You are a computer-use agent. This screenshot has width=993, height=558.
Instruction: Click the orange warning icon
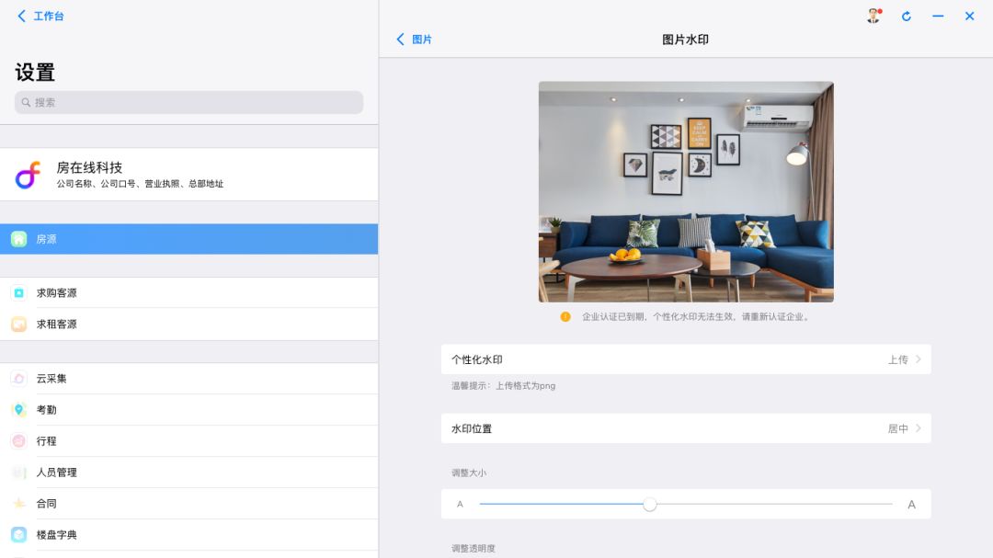coord(565,316)
